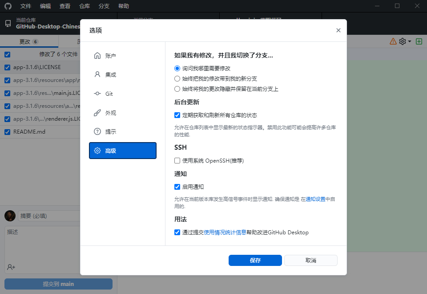Screen dimensions: 427x294
Task: Open the 提示 (Prompts) section
Action: click(123, 132)
